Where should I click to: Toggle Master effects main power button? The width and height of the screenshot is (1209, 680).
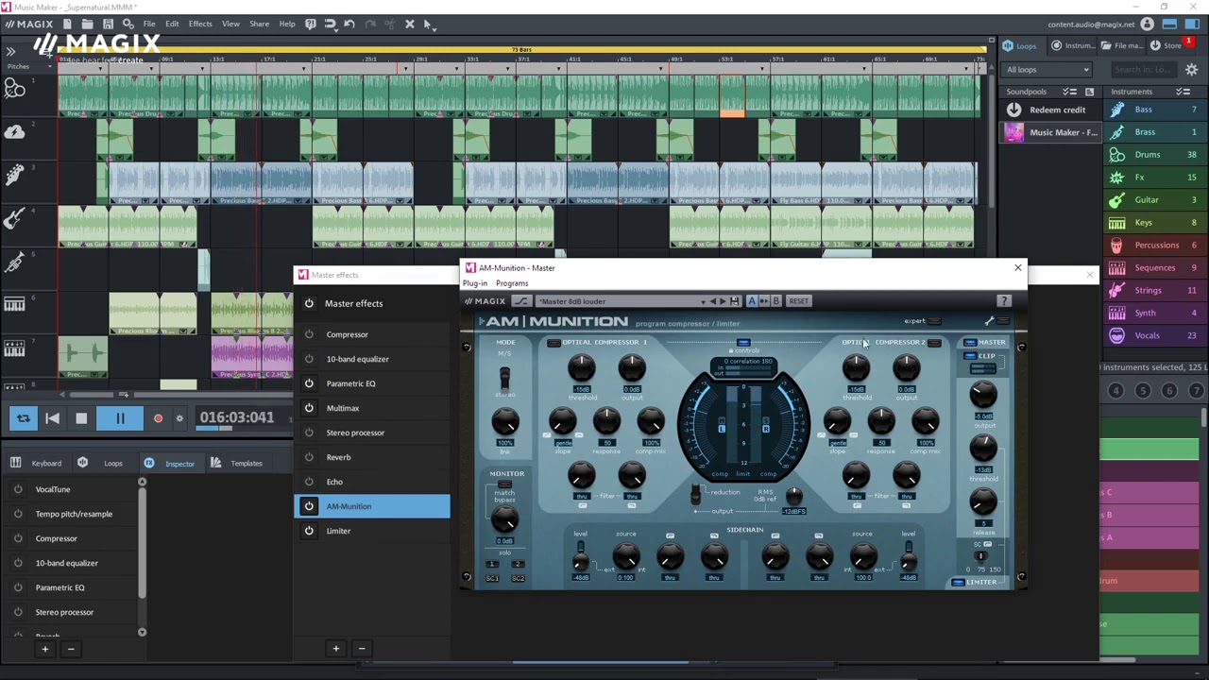(309, 303)
